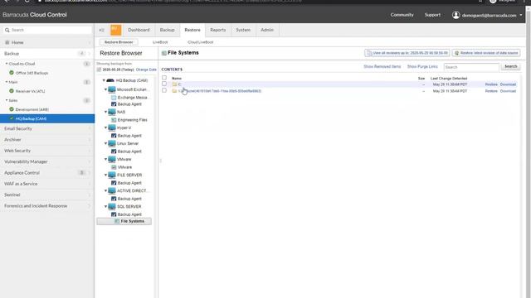The image size is (531, 298).
Task: Click the Exchange Message icon in tree
Action: pyautogui.click(x=114, y=98)
